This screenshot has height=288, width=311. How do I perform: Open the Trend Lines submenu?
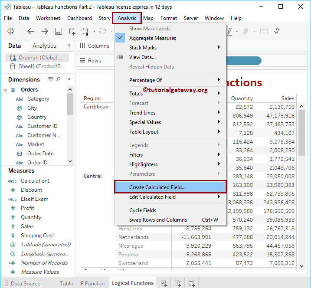pyautogui.click(x=170, y=112)
